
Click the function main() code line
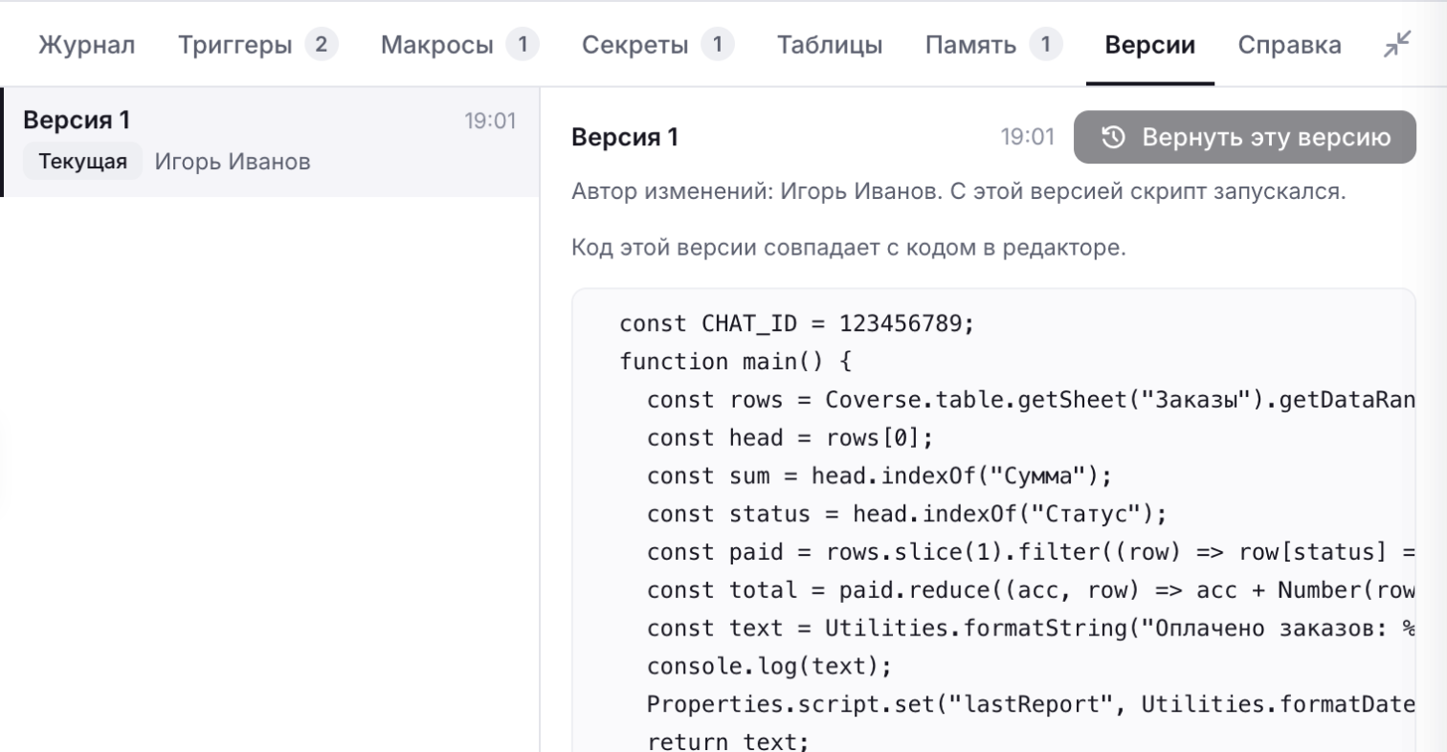tap(735, 362)
